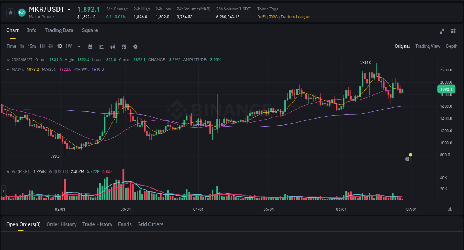Switch chart to Trading View mode

click(428, 46)
